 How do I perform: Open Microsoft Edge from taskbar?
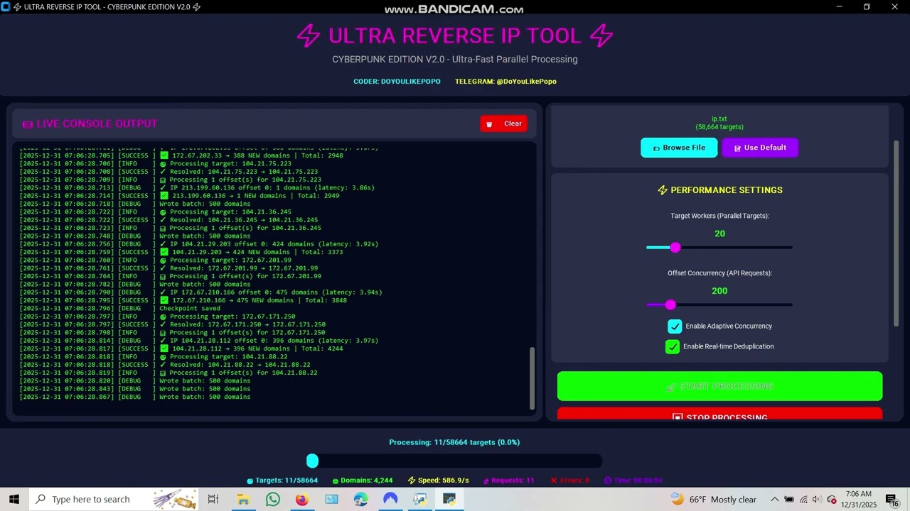361,499
